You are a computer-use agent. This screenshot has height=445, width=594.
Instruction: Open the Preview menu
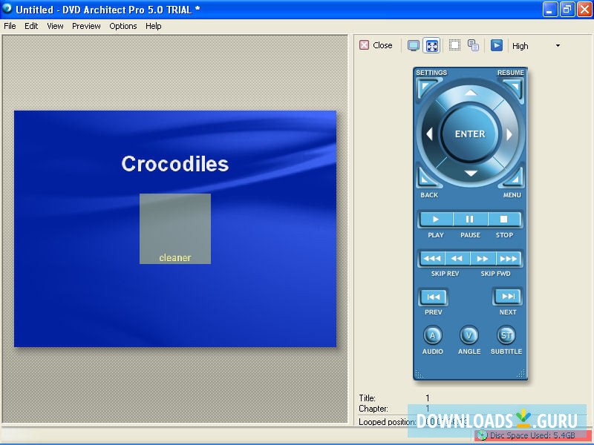pyautogui.click(x=86, y=26)
